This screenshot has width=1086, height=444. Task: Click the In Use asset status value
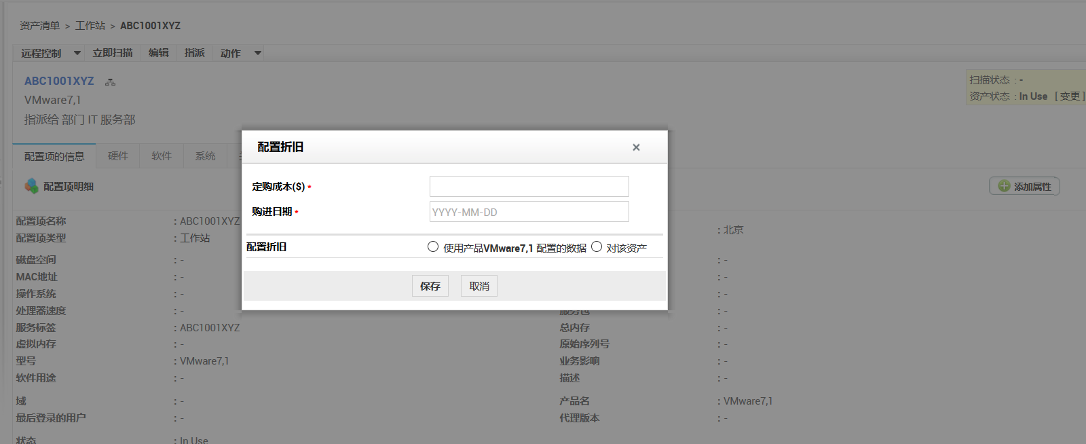1033,96
